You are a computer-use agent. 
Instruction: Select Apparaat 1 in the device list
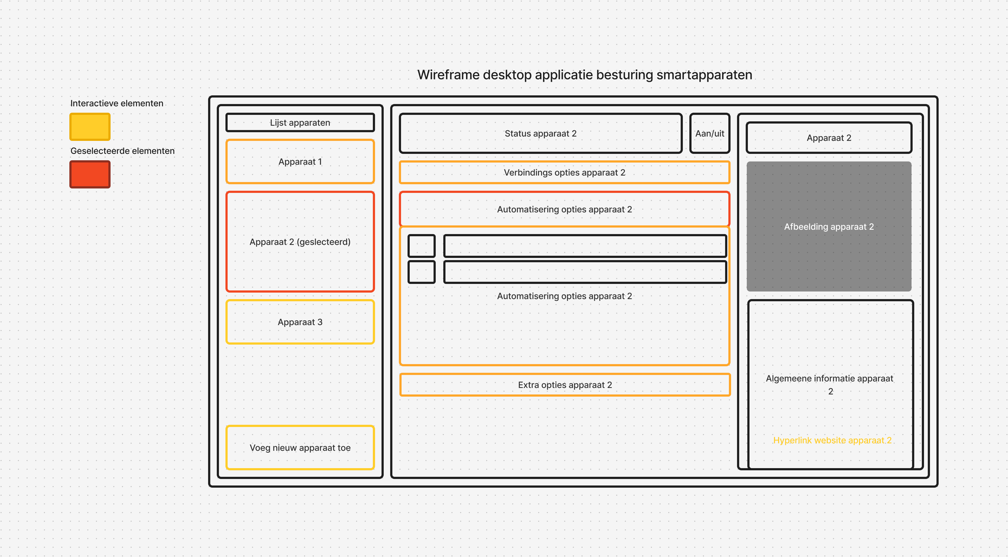300,161
